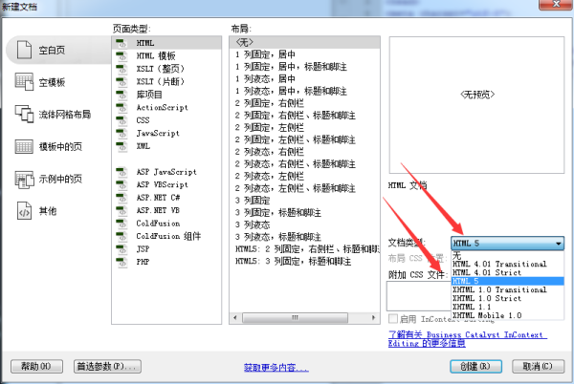Open 帮助 (H) help button
Screen dimensions: 574x384
click(36, 366)
